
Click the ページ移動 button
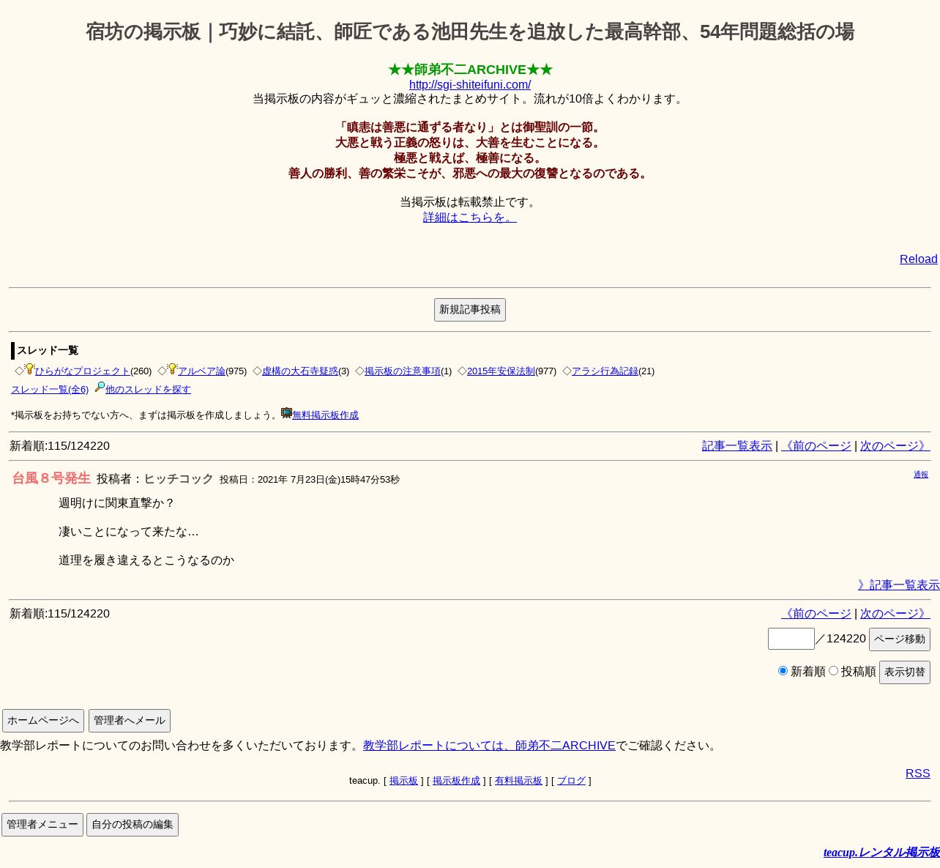[900, 639]
